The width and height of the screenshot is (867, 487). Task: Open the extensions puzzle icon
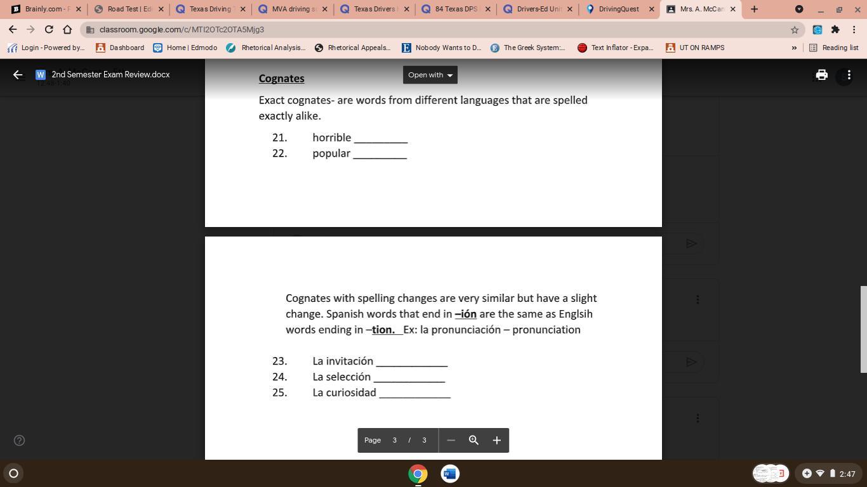(835, 30)
